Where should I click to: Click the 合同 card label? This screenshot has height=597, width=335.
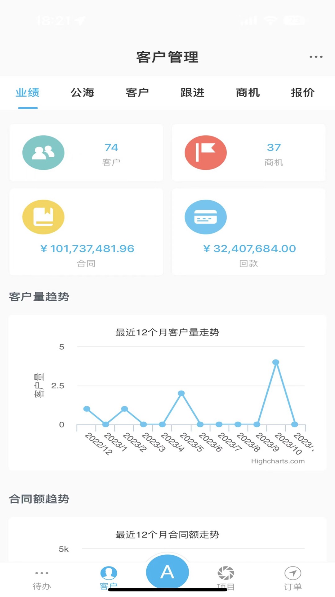(x=86, y=264)
